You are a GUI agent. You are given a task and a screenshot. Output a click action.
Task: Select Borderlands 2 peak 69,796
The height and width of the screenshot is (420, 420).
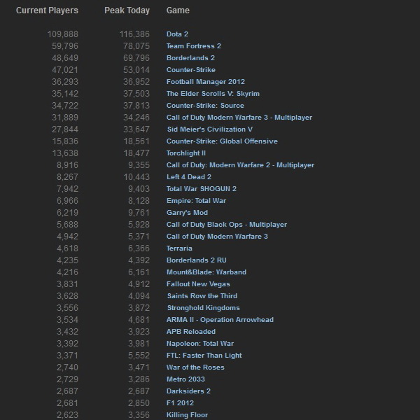coord(136,58)
